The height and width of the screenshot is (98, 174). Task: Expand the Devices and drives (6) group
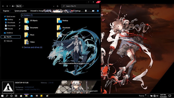[23, 47]
